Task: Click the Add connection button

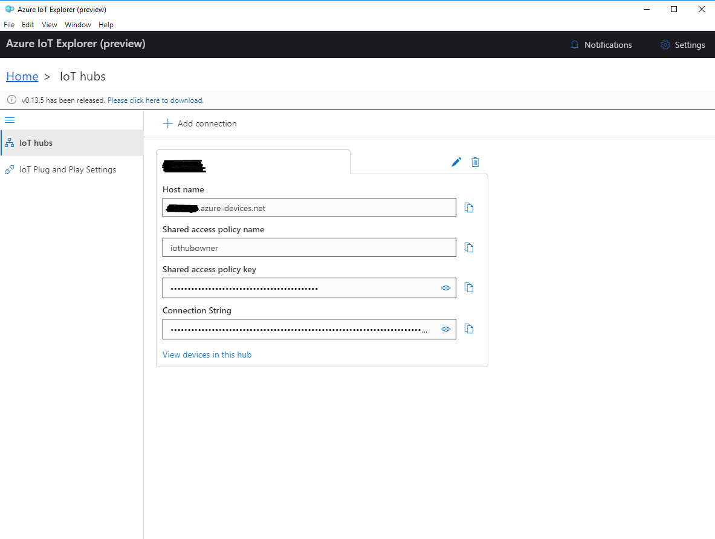Action: click(199, 123)
